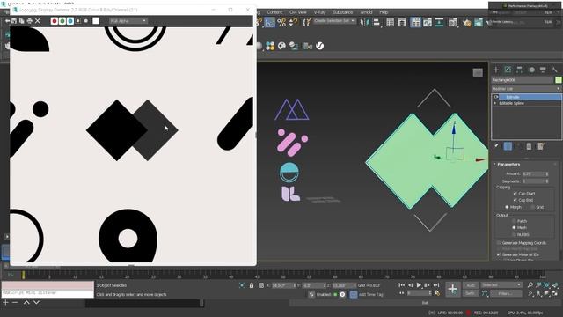This screenshot has height=317, width=563.
Task: Select the Morph radio button
Action: (x=507, y=207)
